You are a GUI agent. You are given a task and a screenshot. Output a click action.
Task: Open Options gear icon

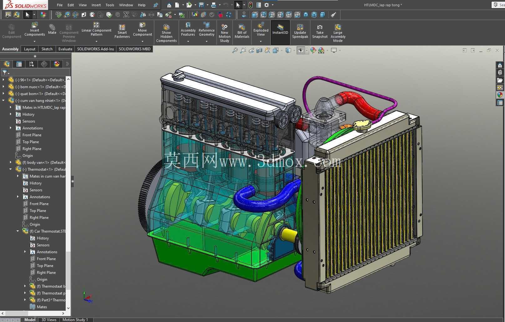tap(267, 5)
